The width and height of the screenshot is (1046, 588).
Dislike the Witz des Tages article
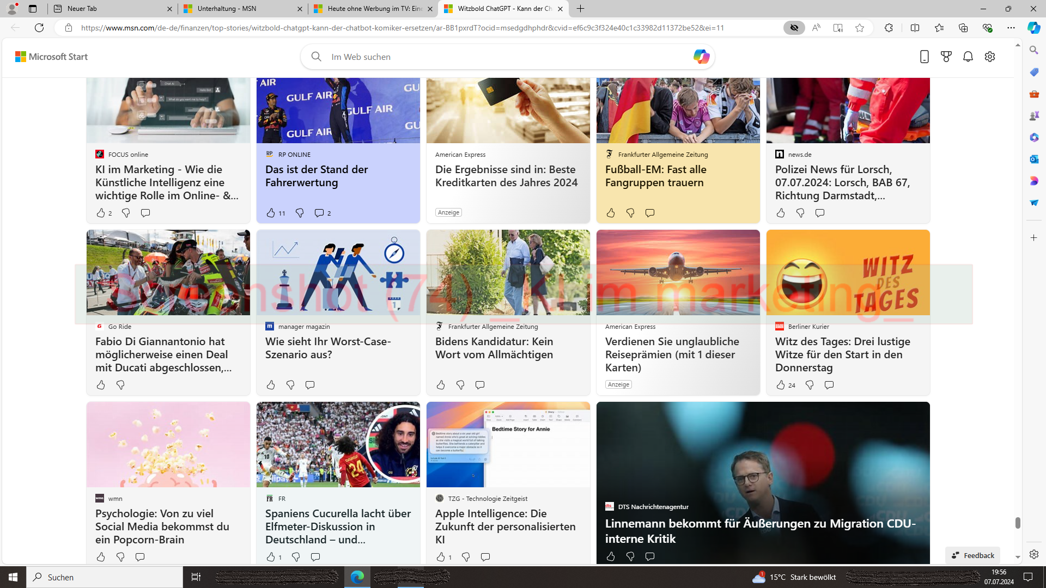tap(810, 385)
